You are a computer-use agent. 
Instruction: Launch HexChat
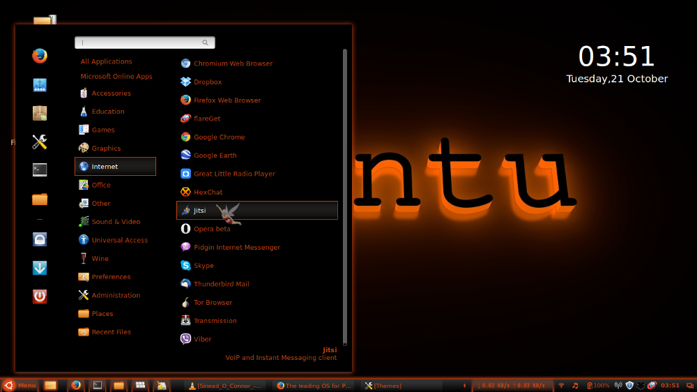(x=257, y=193)
